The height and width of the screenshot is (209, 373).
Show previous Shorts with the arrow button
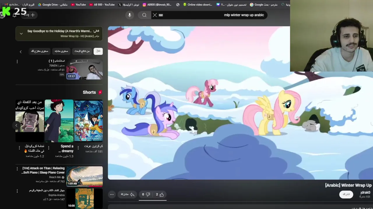(16, 125)
